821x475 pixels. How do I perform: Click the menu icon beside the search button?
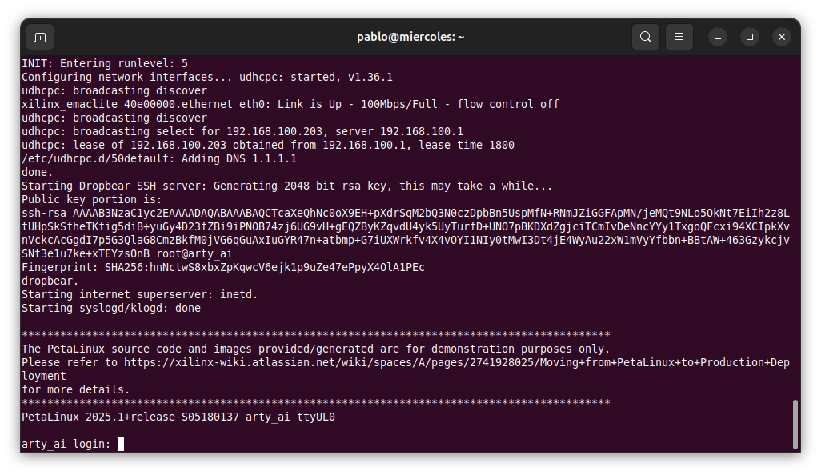click(679, 37)
